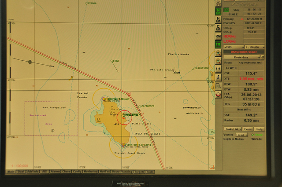
Task: Click the 1:100,000 scale text on chart
Action: point(19,166)
